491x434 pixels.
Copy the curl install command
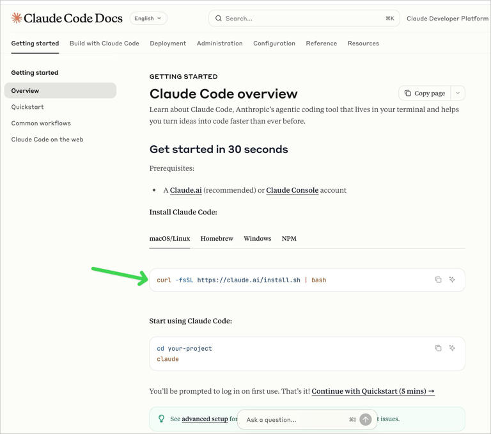[x=438, y=280]
